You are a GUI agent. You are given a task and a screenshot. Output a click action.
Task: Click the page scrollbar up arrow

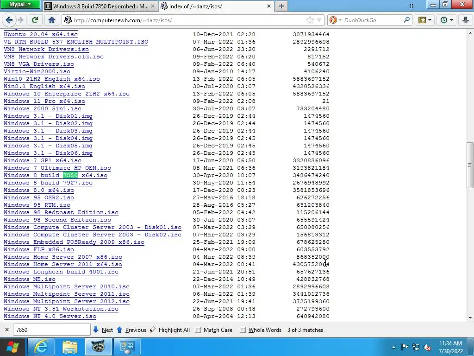(x=470, y=32)
